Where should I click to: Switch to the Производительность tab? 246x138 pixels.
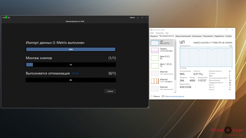166,36
